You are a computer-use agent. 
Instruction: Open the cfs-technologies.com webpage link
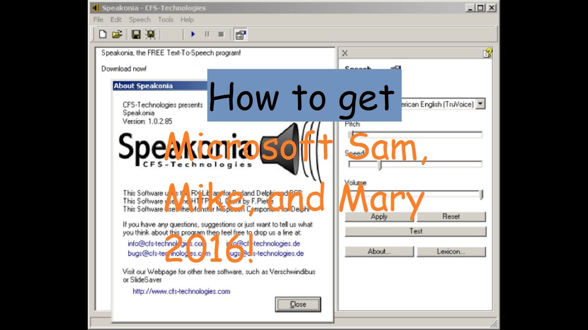(181, 291)
